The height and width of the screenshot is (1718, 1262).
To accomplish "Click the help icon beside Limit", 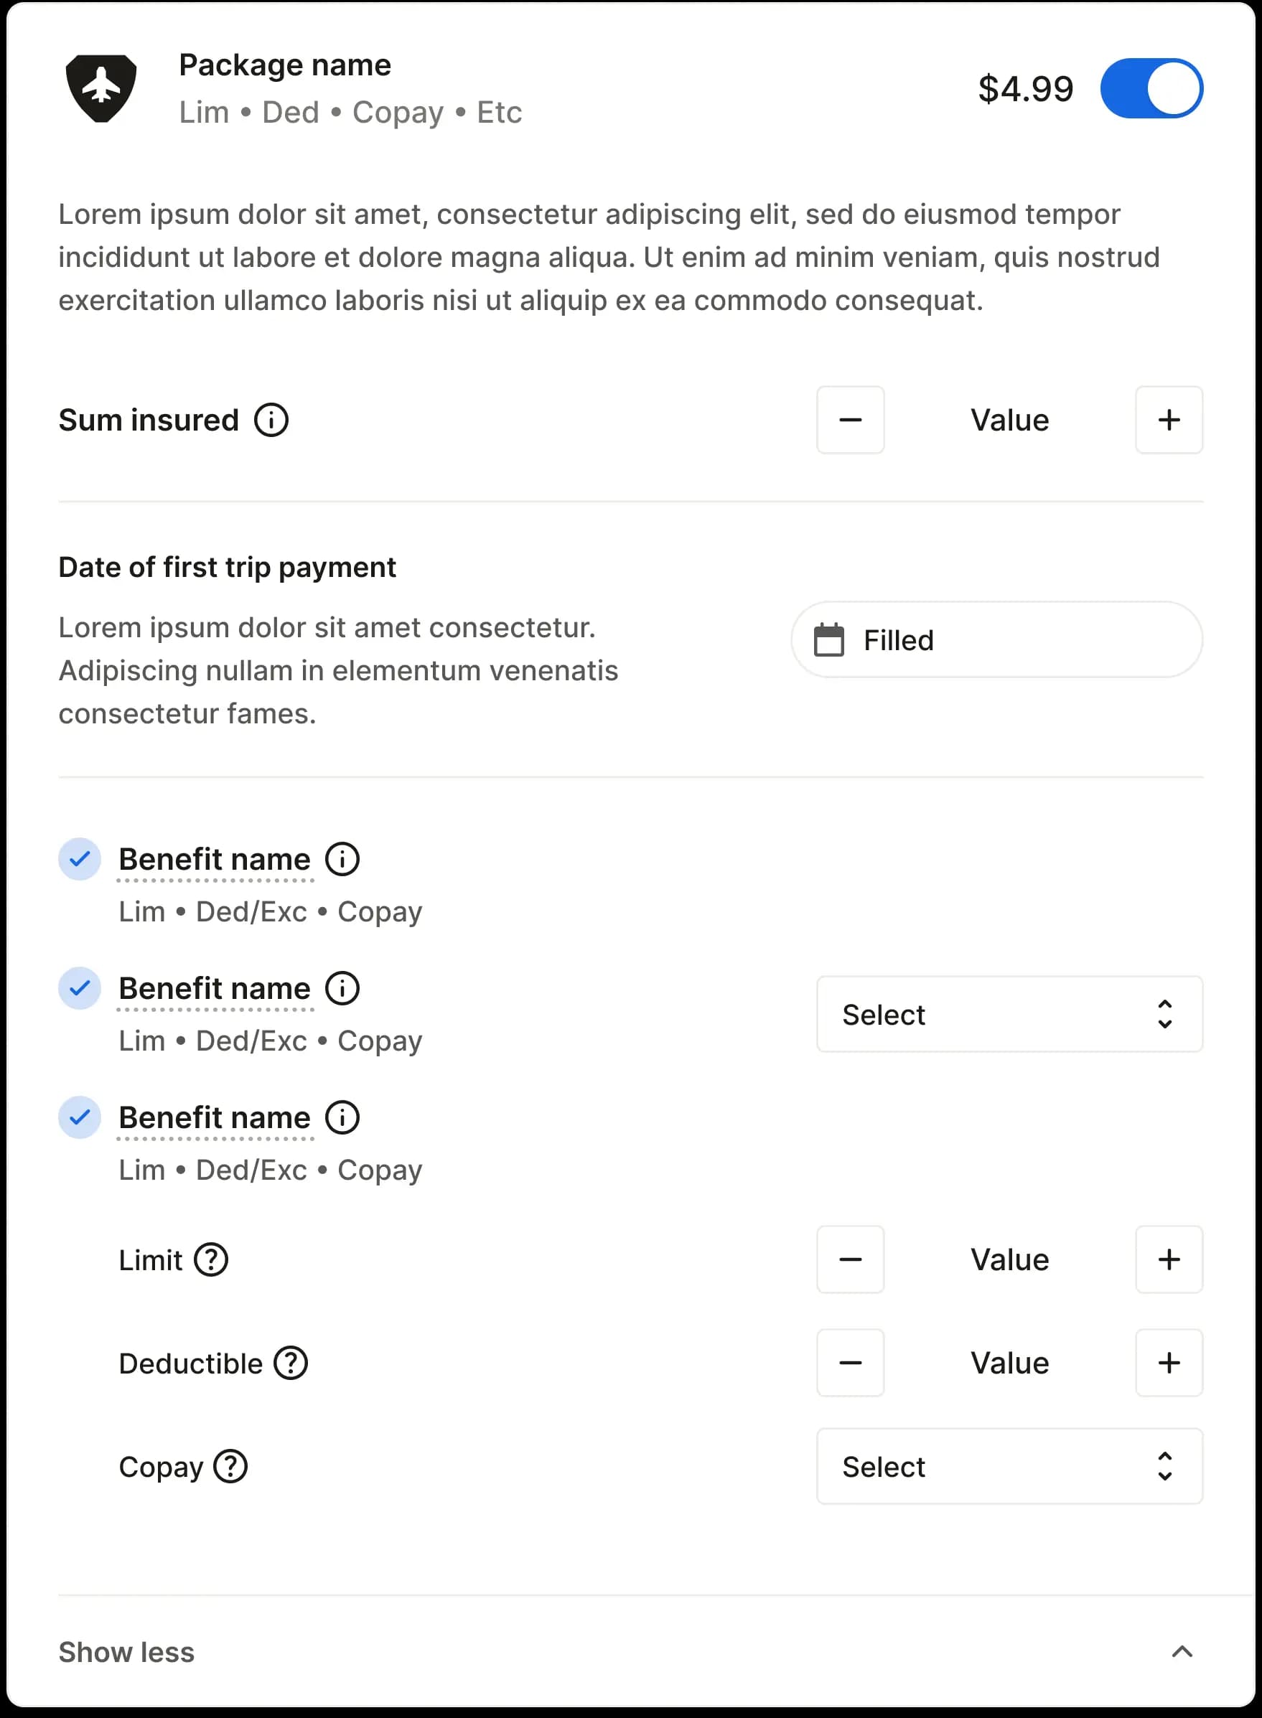I will tap(211, 1260).
